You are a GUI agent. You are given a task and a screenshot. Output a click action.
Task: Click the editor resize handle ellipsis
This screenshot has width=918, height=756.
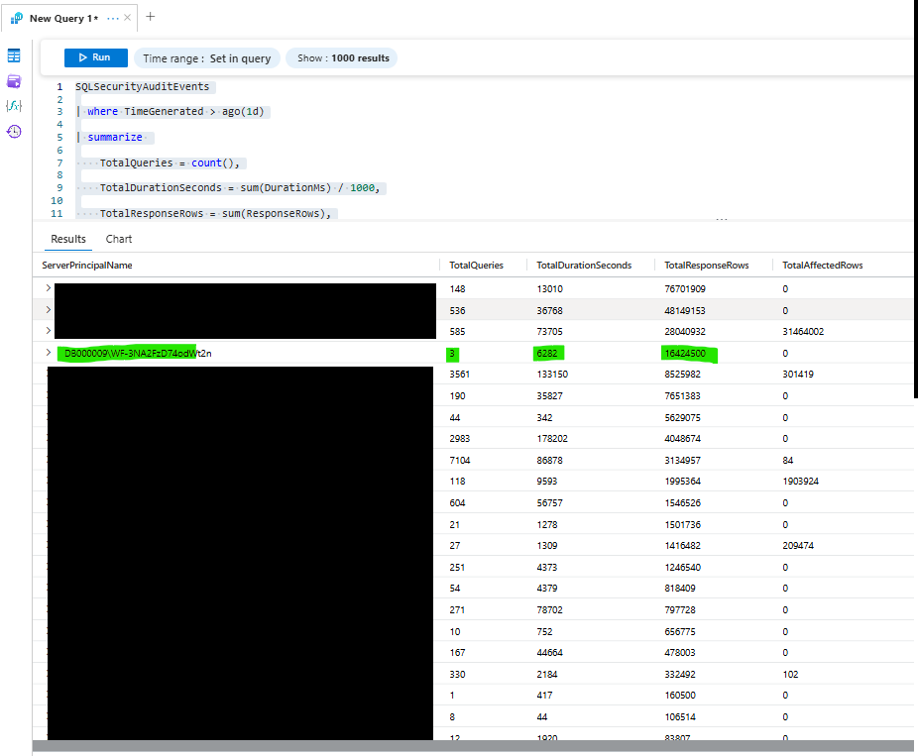(722, 219)
